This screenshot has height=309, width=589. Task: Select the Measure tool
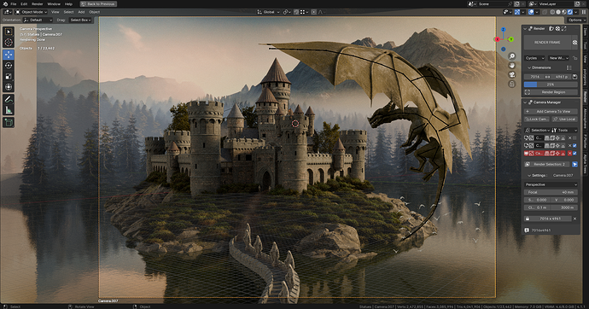(9, 110)
